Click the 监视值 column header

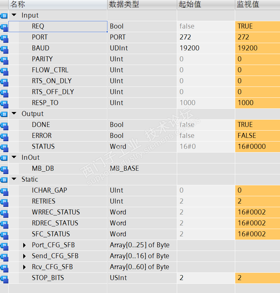click(x=257, y=5)
